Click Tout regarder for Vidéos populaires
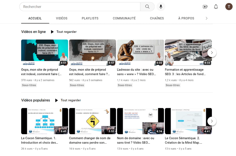 point(71,100)
